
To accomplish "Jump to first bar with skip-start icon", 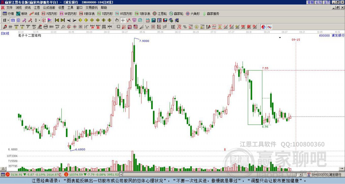I will click(57, 20).
